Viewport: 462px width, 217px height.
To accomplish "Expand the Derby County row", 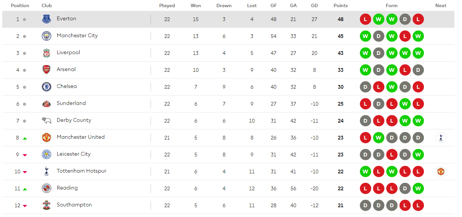I will pos(228,121).
